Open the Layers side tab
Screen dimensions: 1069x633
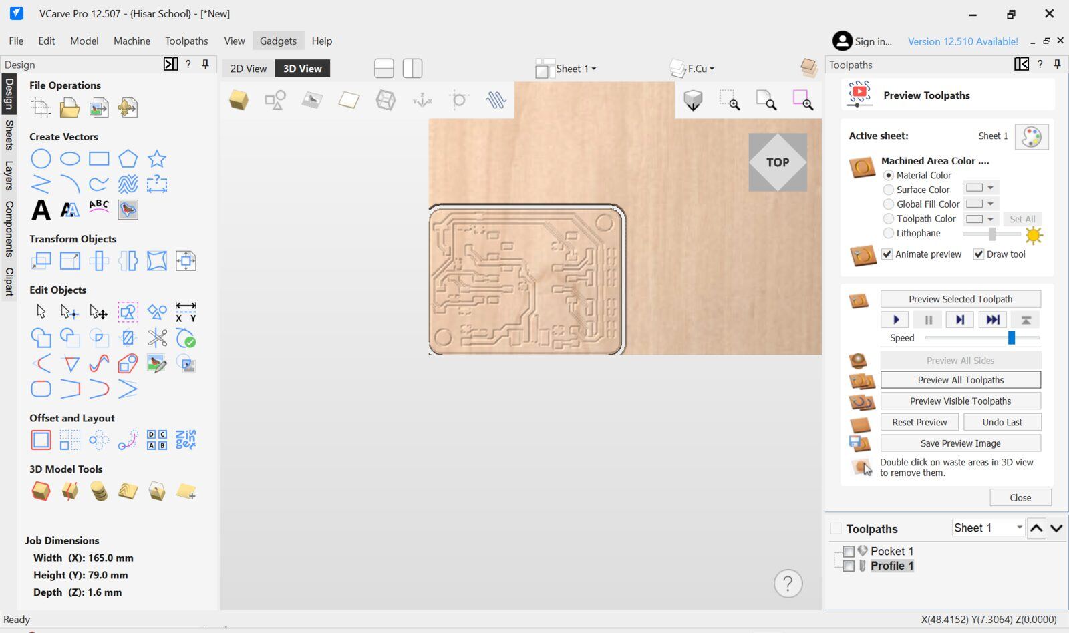coord(9,175)
